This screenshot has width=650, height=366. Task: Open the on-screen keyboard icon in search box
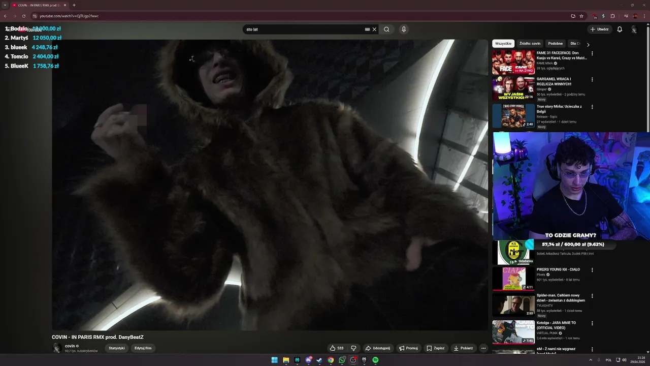click(x=367, y=29)
